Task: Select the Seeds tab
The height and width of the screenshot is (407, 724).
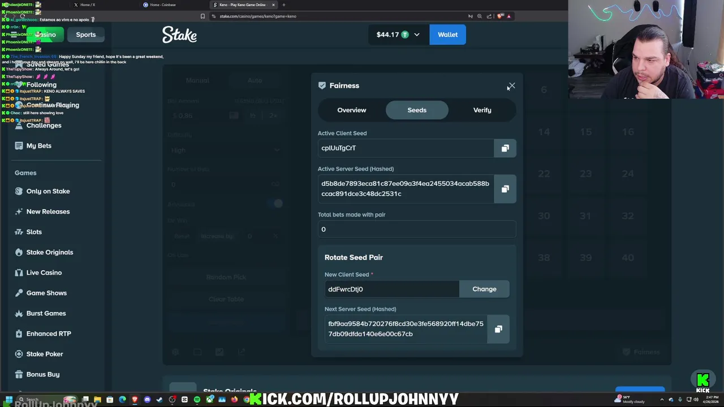Action: pos(417,110)
